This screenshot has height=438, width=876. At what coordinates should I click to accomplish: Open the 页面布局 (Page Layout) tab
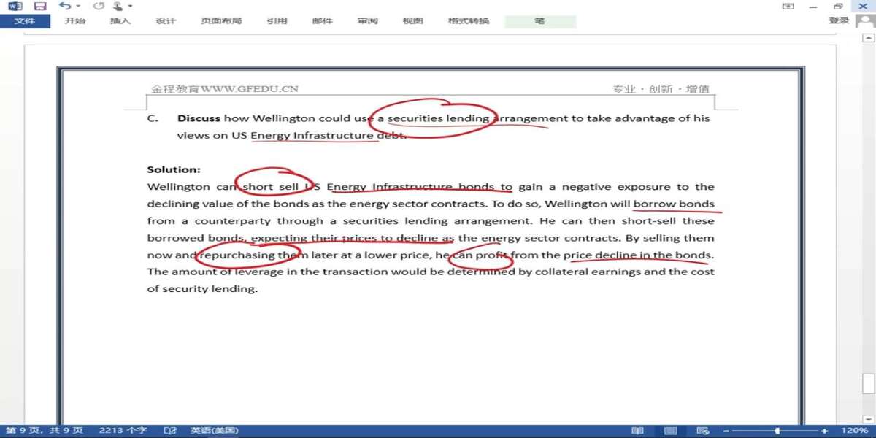click(x=221, y=21)
